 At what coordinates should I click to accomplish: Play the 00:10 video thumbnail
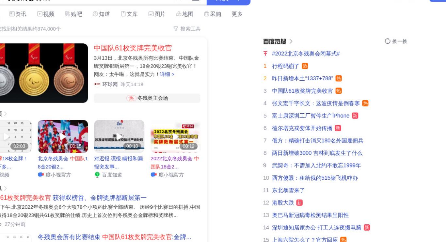pyautogui.click(x=119, y=136)
